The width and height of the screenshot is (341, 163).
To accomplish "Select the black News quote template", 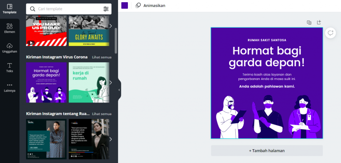I will (89, 139).
